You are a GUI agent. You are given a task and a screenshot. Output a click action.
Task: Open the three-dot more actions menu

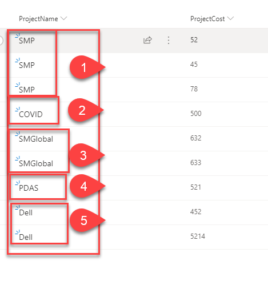[169, 41]
